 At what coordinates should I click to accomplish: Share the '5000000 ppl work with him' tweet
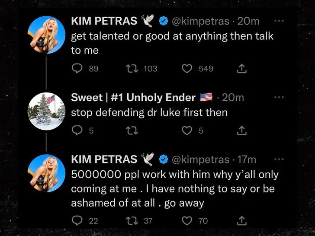click(x=242, y=221)
